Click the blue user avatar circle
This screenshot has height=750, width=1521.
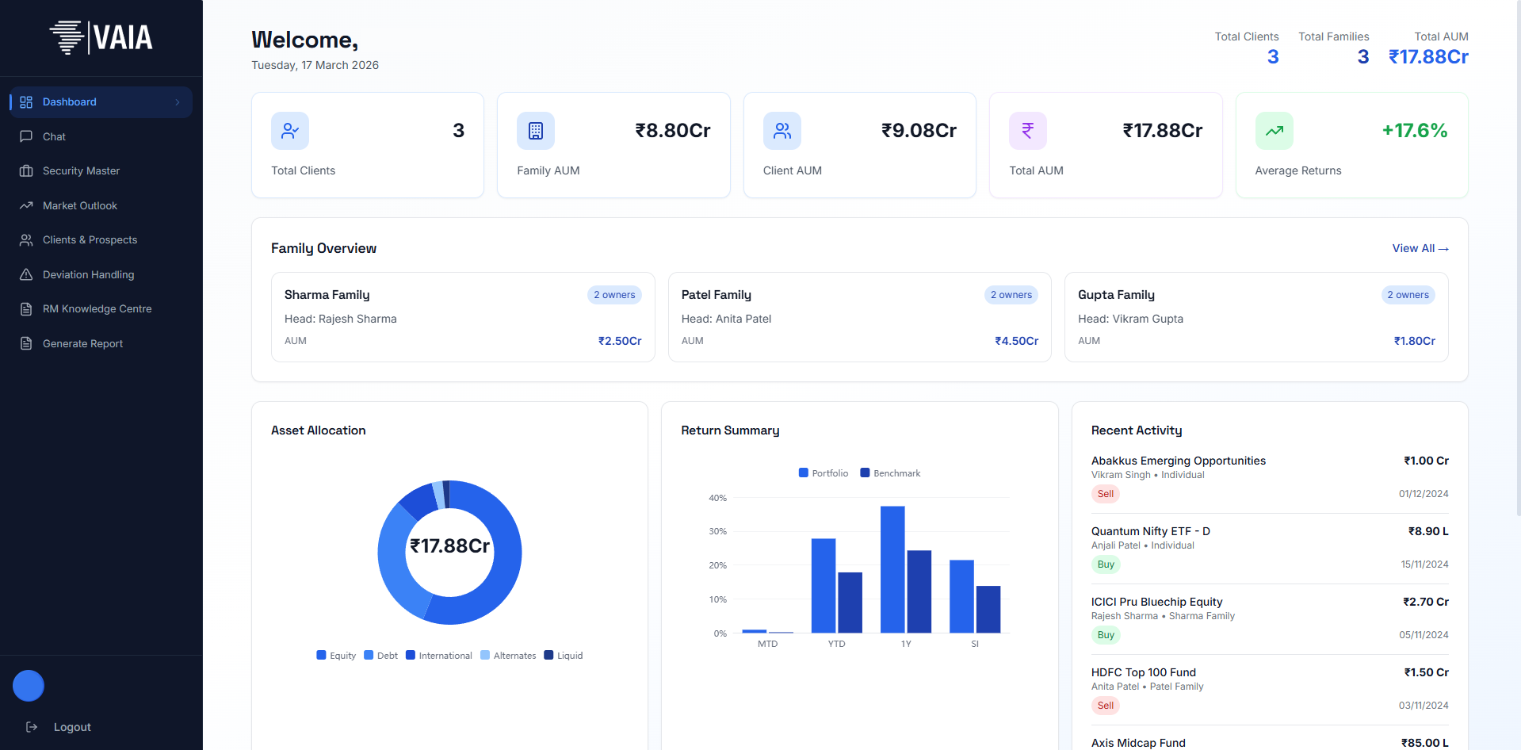pyautogui.click(x=29, y=686)
